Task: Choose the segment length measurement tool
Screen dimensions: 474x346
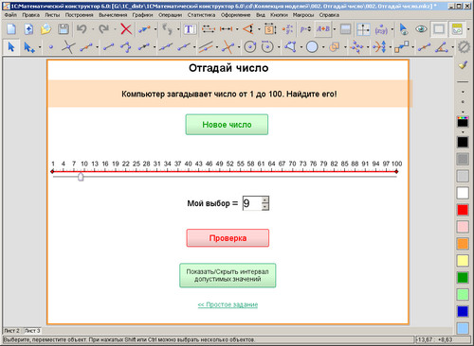Action: tap(226, 29)
